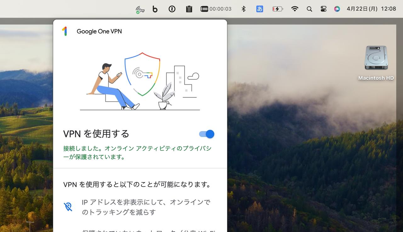Open Spotlight search magnifier icon
The height and width of the screenshot is (232, 403).
pos(309,9)
